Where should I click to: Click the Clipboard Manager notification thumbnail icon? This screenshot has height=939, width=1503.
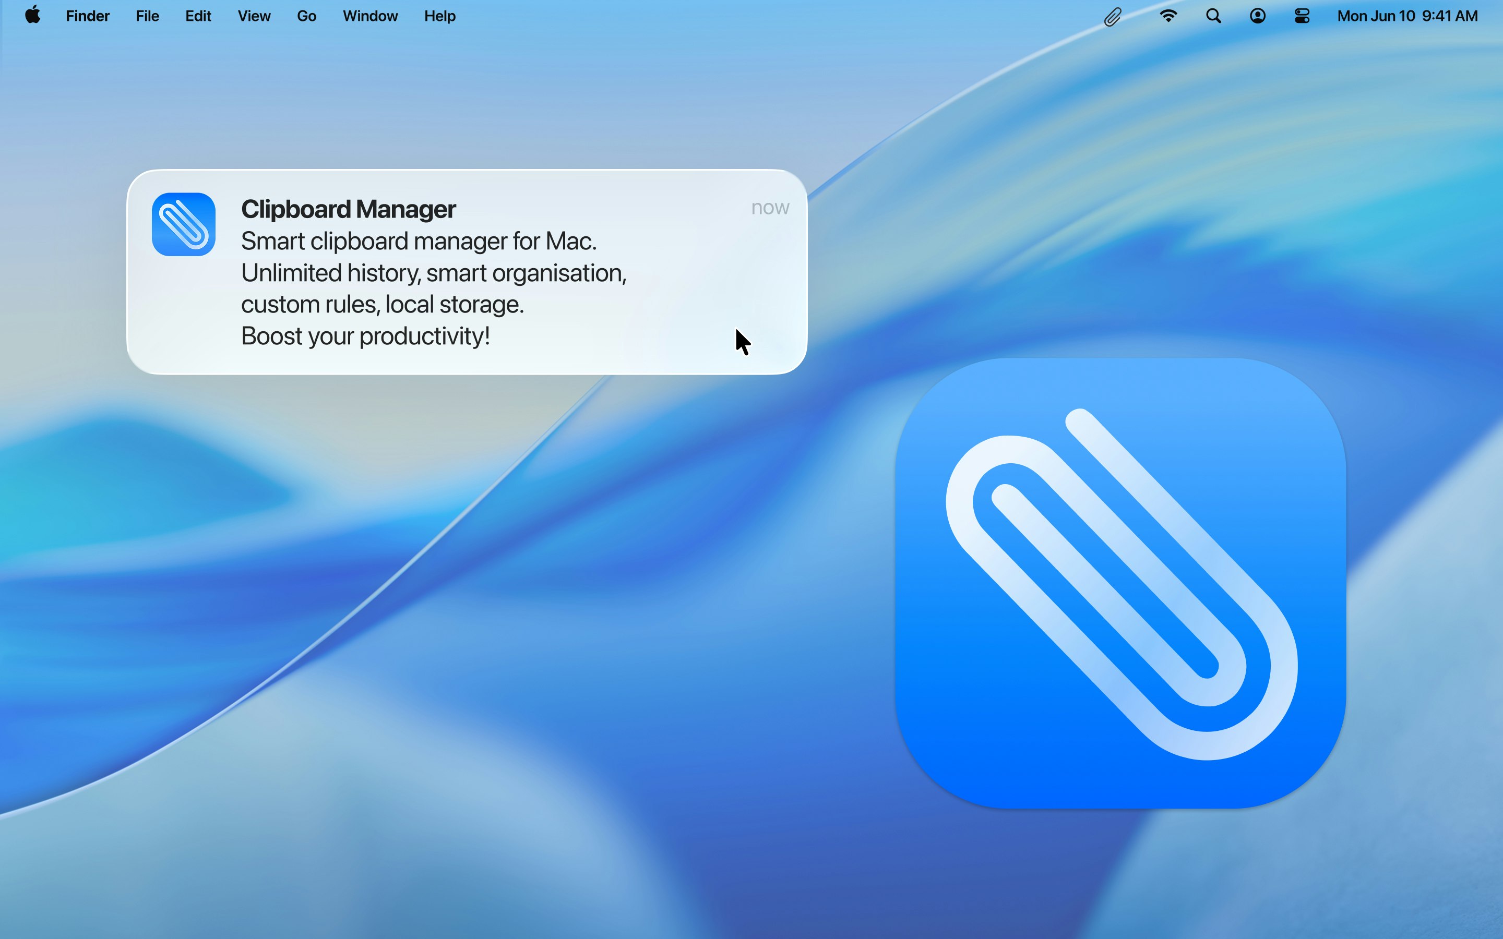[183, 224]
